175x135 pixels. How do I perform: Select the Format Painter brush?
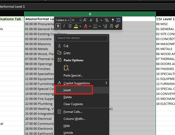117,26
